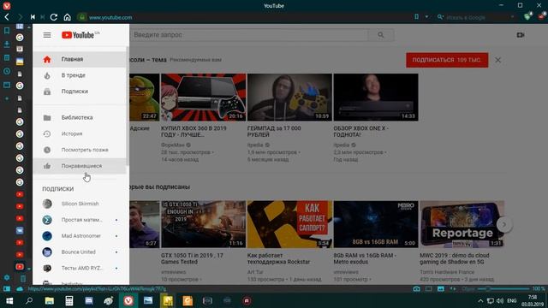
Task: Open Silicon Skirmish channel subscription
Action: tap(80, 204)
